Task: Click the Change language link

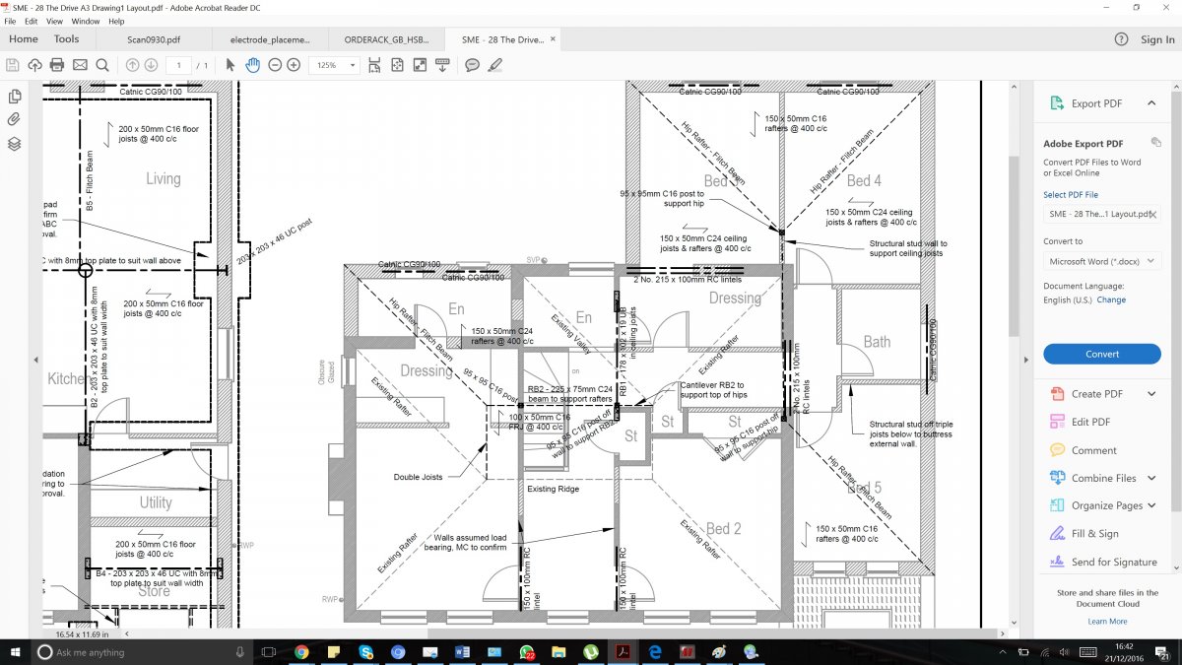Action: pyautogui.click(x=1111, y=300)
